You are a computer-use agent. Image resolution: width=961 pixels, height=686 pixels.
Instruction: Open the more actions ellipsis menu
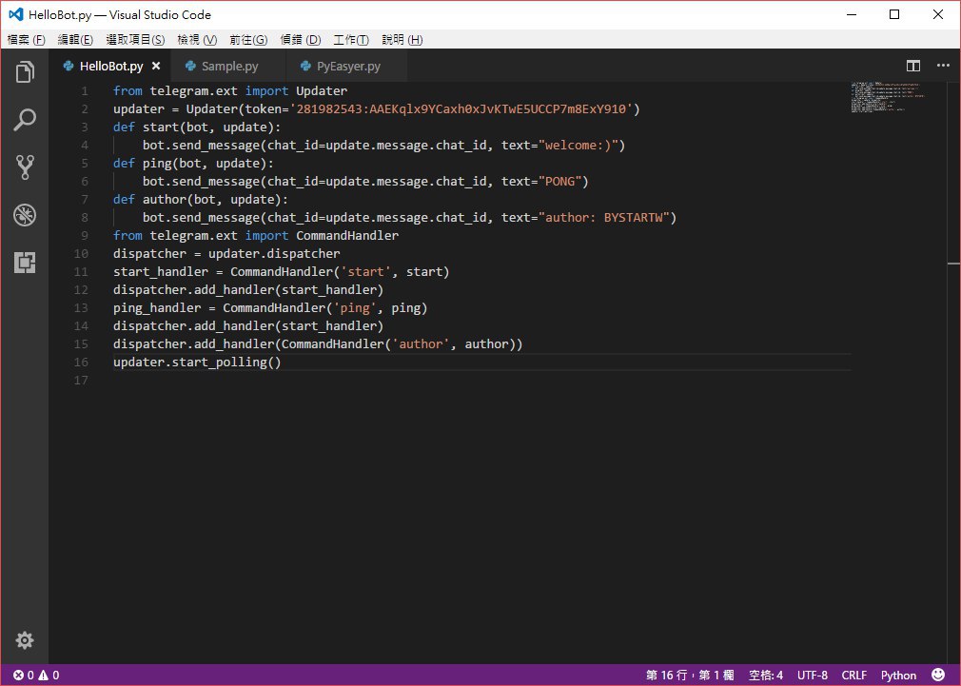(943, 66)
